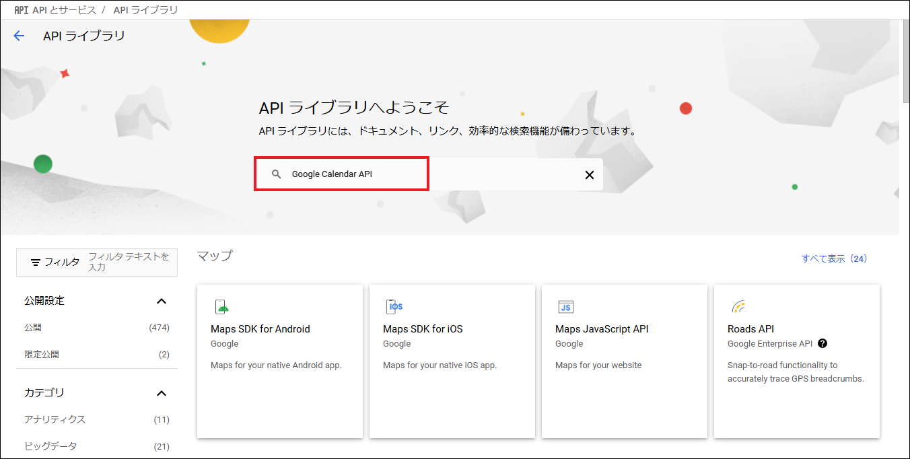Click the back arrow beside API ライブラリ
The height and width of the screenshot is (459, 910).
[19, 36]
